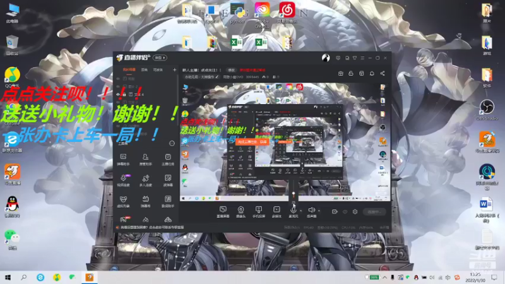Open the 弹幕助手 tool

[x=123, y=160]
